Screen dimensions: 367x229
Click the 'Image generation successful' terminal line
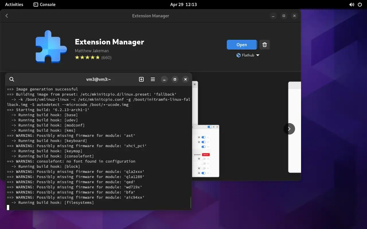click(42, 89)
